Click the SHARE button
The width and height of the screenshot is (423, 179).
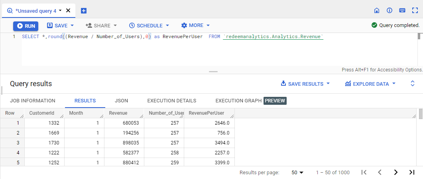point(98,25)
